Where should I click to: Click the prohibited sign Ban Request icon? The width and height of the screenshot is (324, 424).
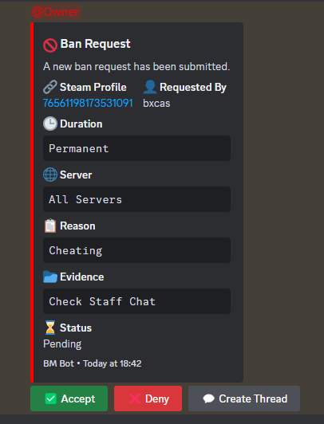click(50, 45)
